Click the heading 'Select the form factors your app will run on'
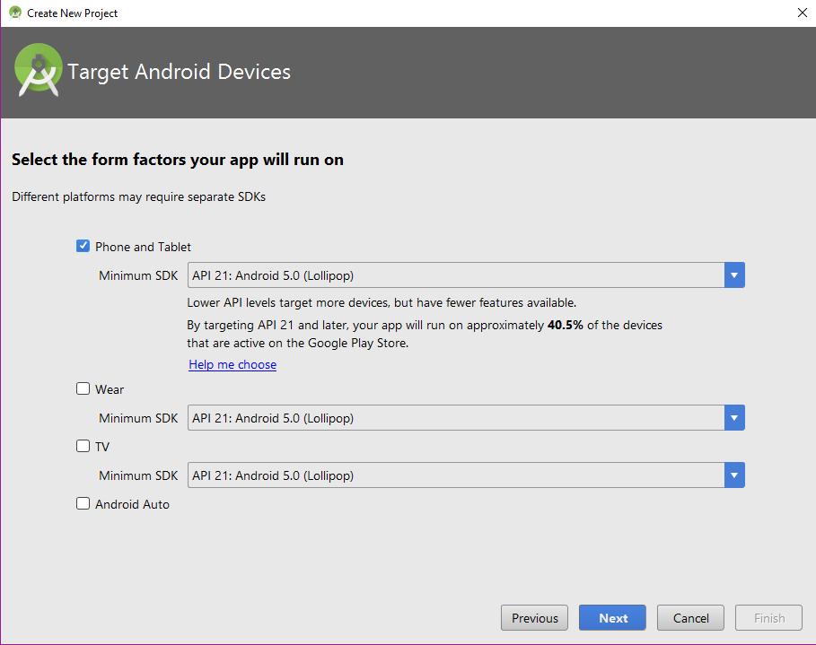816x645 pixels. tap(178, 160)
